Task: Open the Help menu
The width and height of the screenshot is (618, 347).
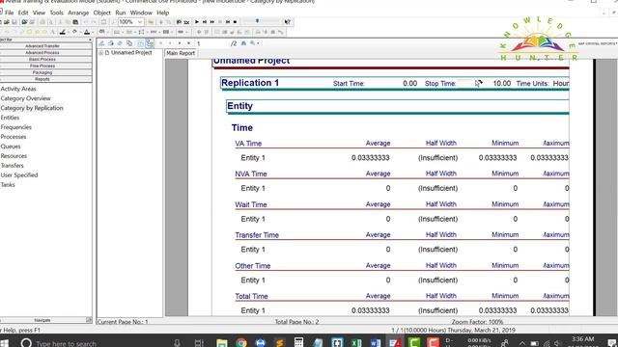Action: click(x=162, y=13)
